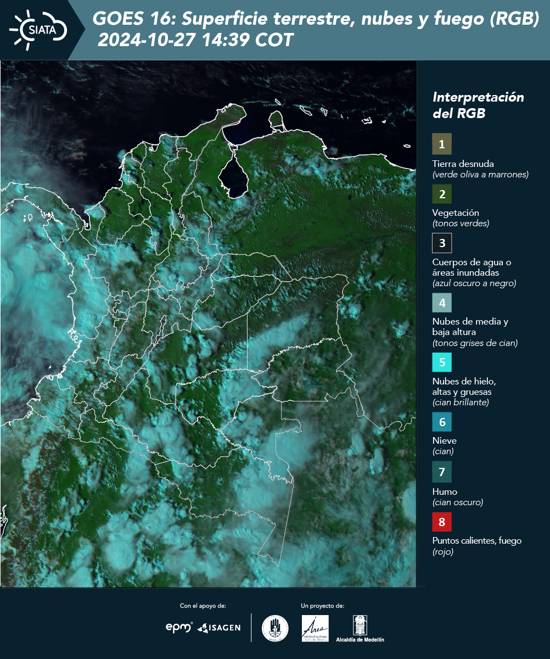Click the note '(tonos grises de cian)'
This screenshot has height=659, width=550.
[475, 343]
